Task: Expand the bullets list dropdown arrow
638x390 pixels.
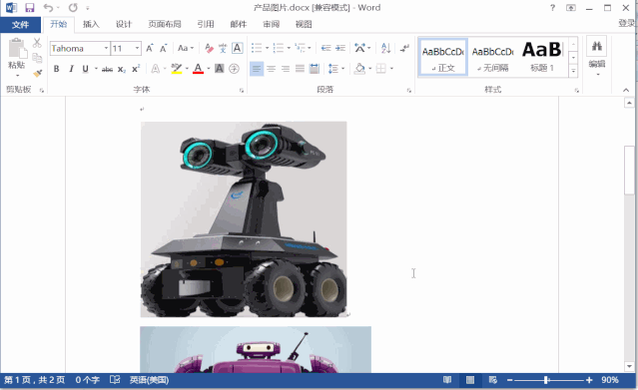Action: pos(268,49)
